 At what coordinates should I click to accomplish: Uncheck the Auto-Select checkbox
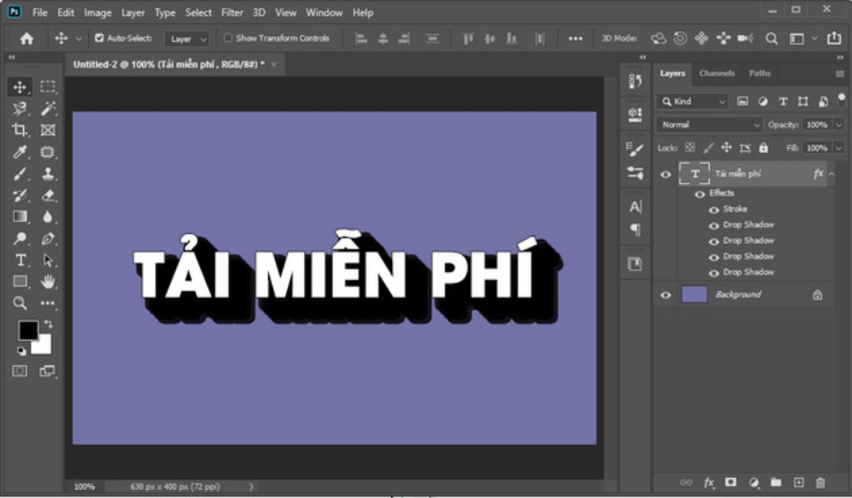point(100,38)
